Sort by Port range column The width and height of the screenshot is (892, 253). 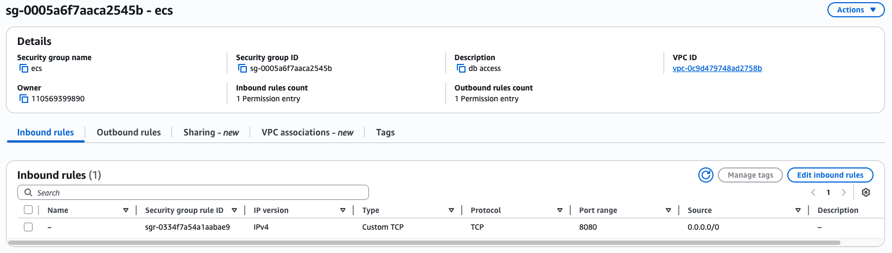[668, 210]
